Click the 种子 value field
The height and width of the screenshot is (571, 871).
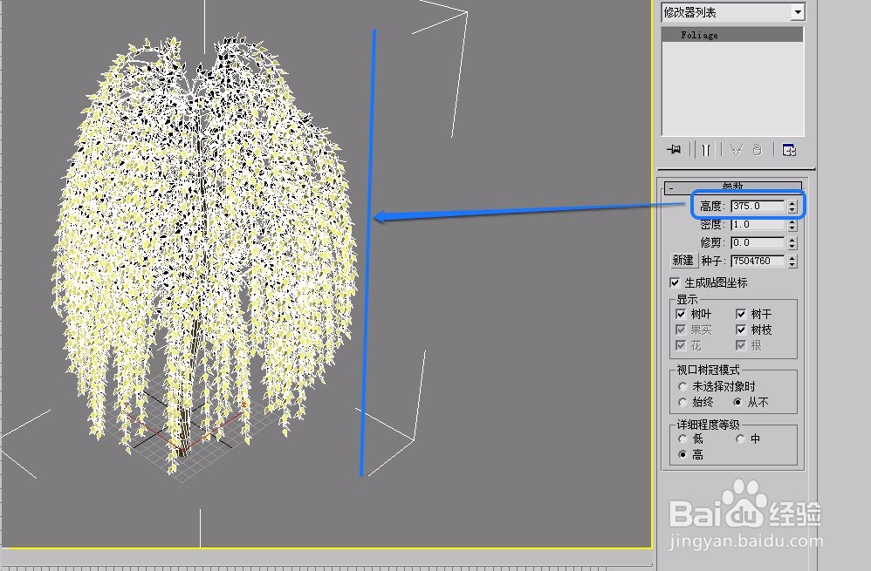coord(758,261)
